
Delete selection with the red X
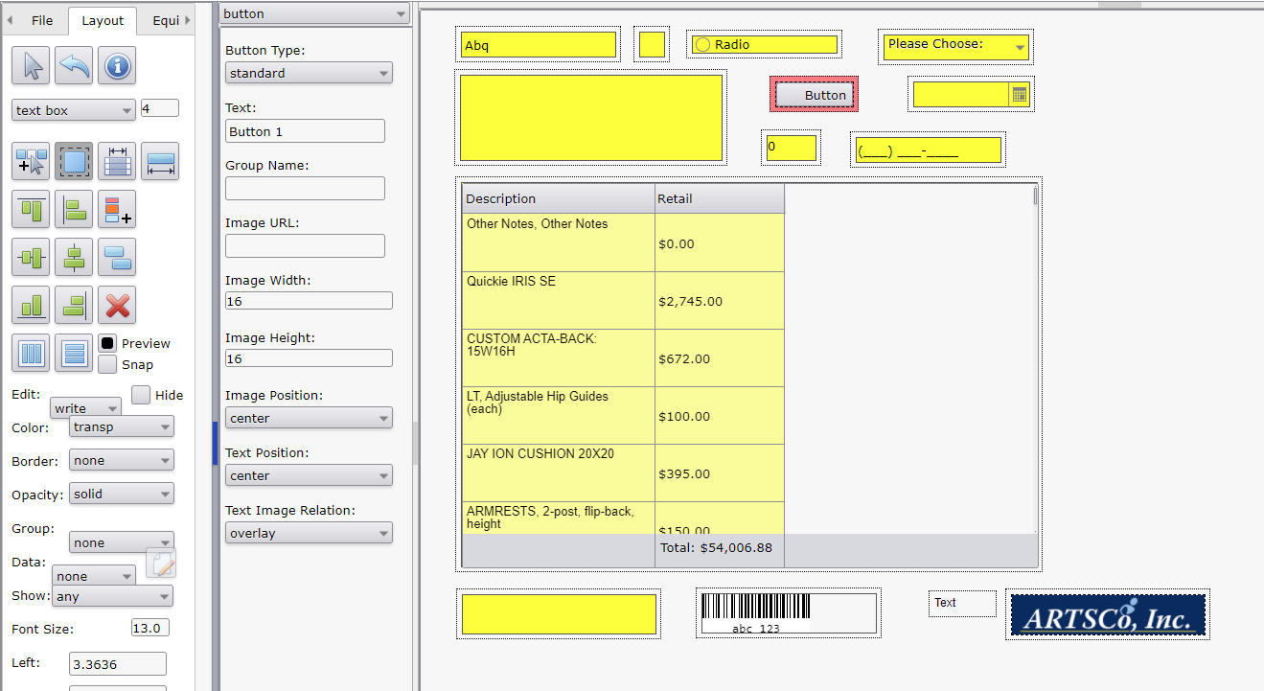tap(117, 305)
